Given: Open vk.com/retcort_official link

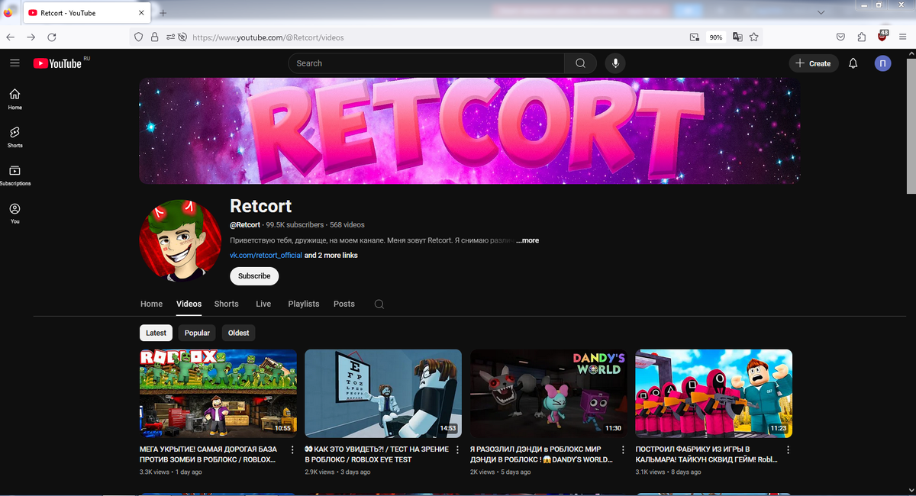Looking at the screenshot, I should [266, 256].
